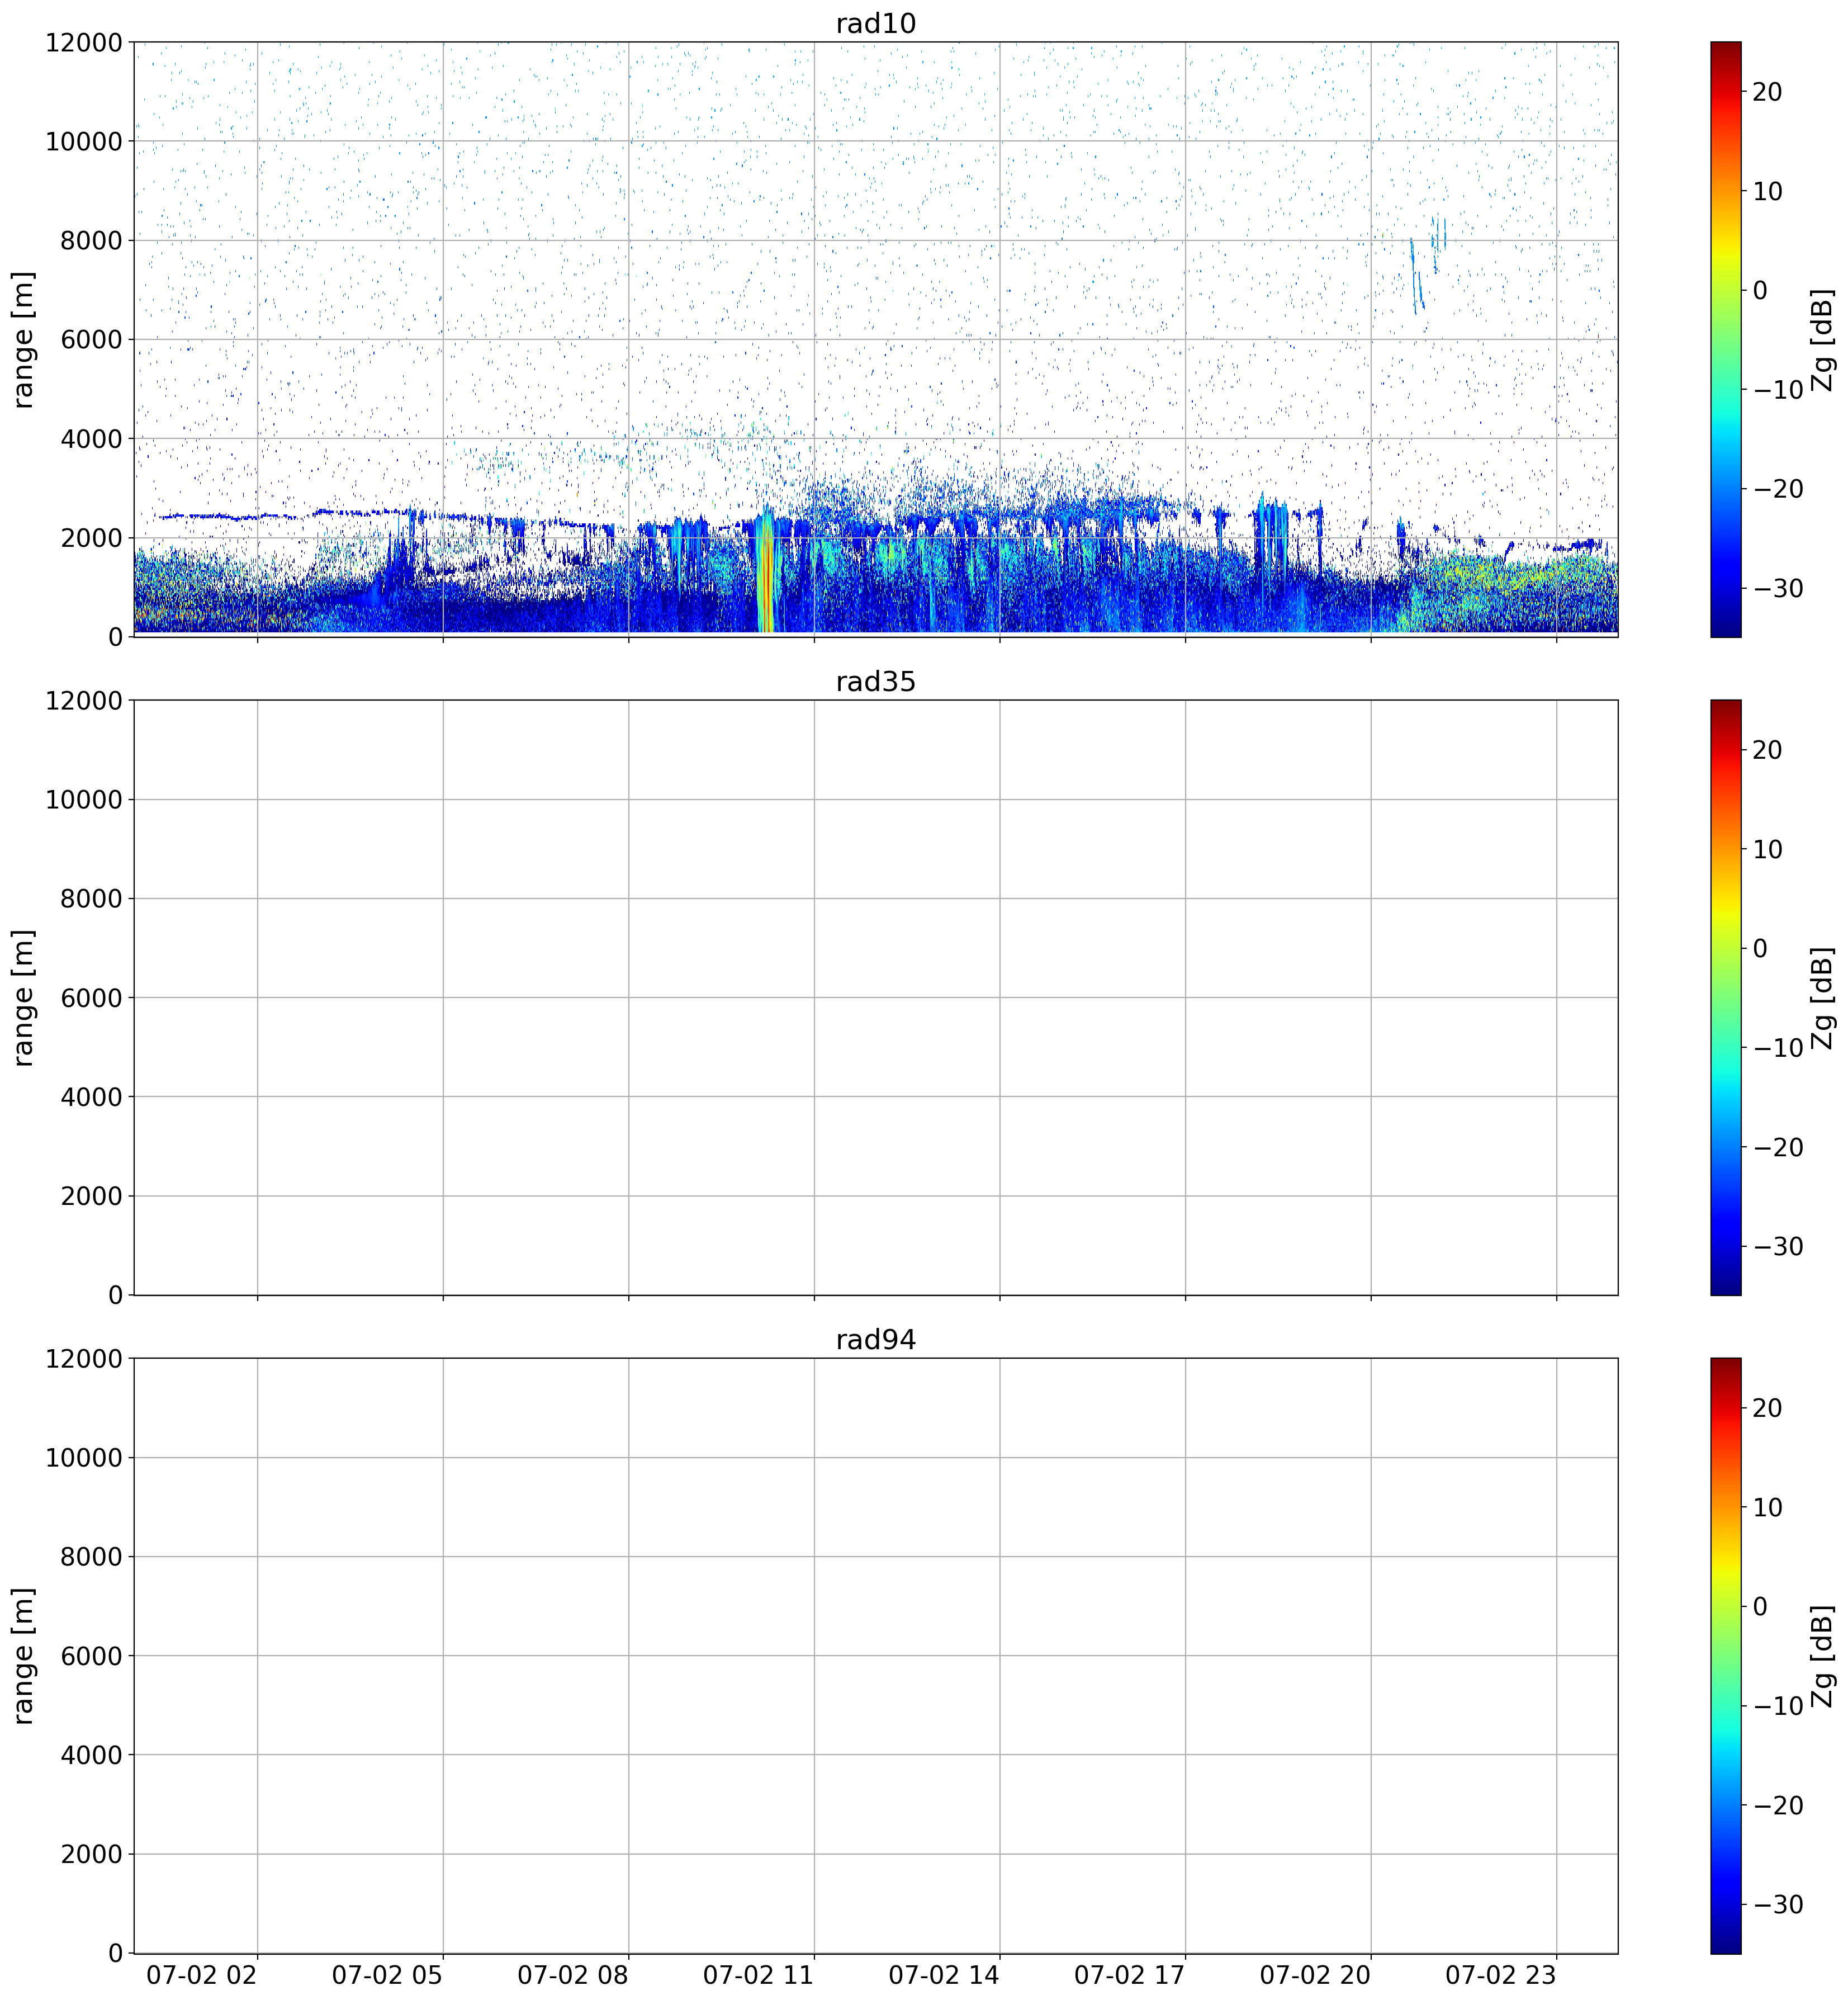Click the 10 tick on rad35 colorbar
Image resolution: width=1848 pixels, height=2000 pixels.
(x=1768, y=849)
